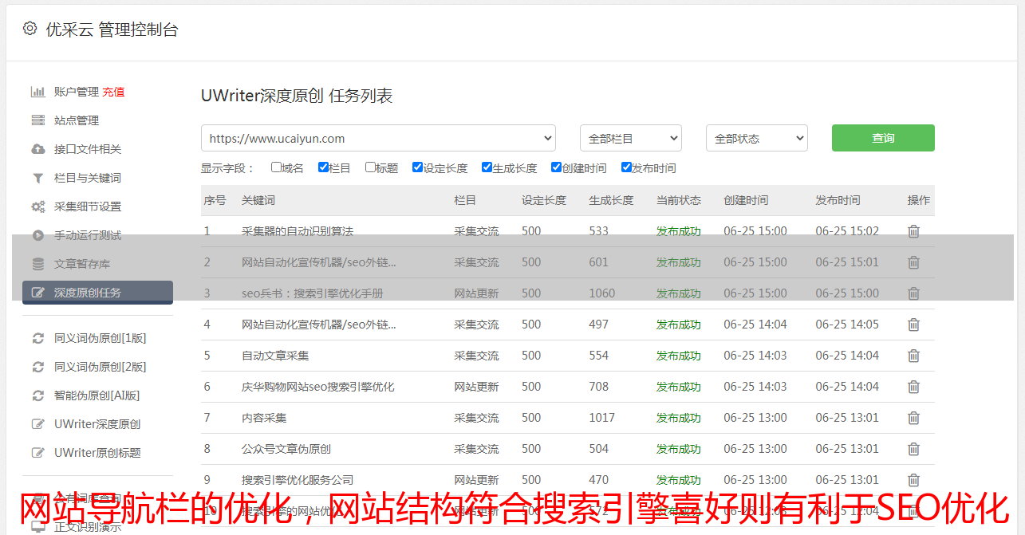Open the site URL dropdown
Image resolution: width=1025 pixels, height=535 pixels.
tap(378, 138)
